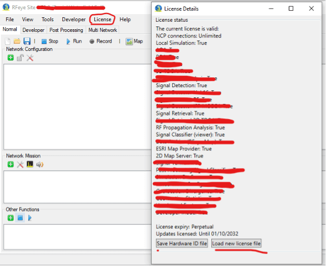Click the License Details window icon
Screen dimensions: 326x266
[159, 9]
